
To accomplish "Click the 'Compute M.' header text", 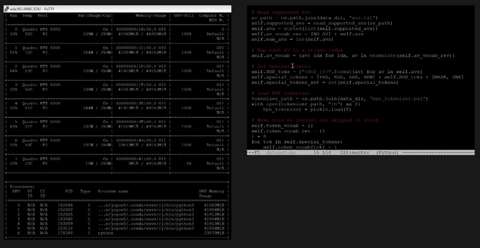I will pyautogui.click(x=211, y=16).
